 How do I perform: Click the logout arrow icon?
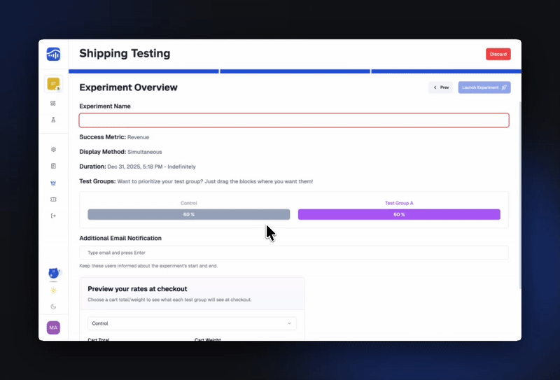coord(53,216)
